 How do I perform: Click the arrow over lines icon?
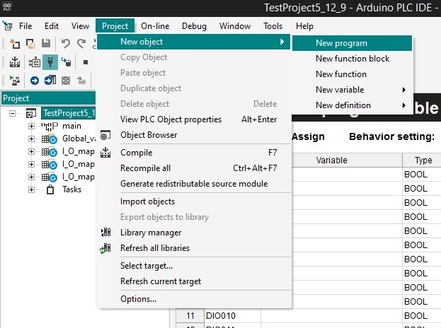point(81,81)
